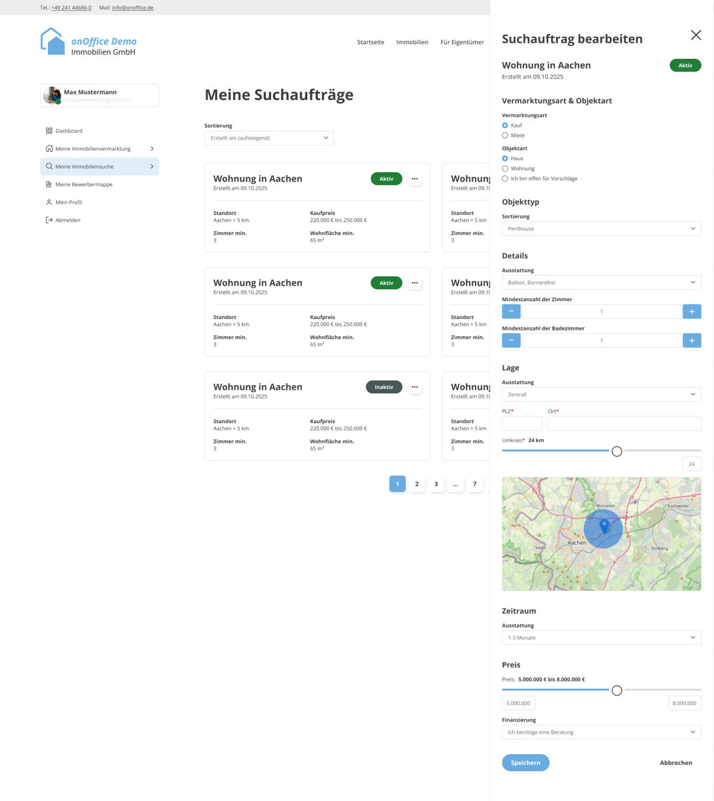
Task: Open the Objekttyp dropdown showing Penthouse
Action: [601, 228]
